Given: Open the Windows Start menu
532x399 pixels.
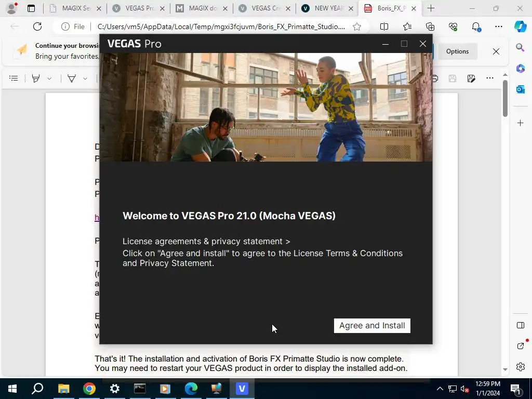Looking at the screenshot, I should [12, 389].
